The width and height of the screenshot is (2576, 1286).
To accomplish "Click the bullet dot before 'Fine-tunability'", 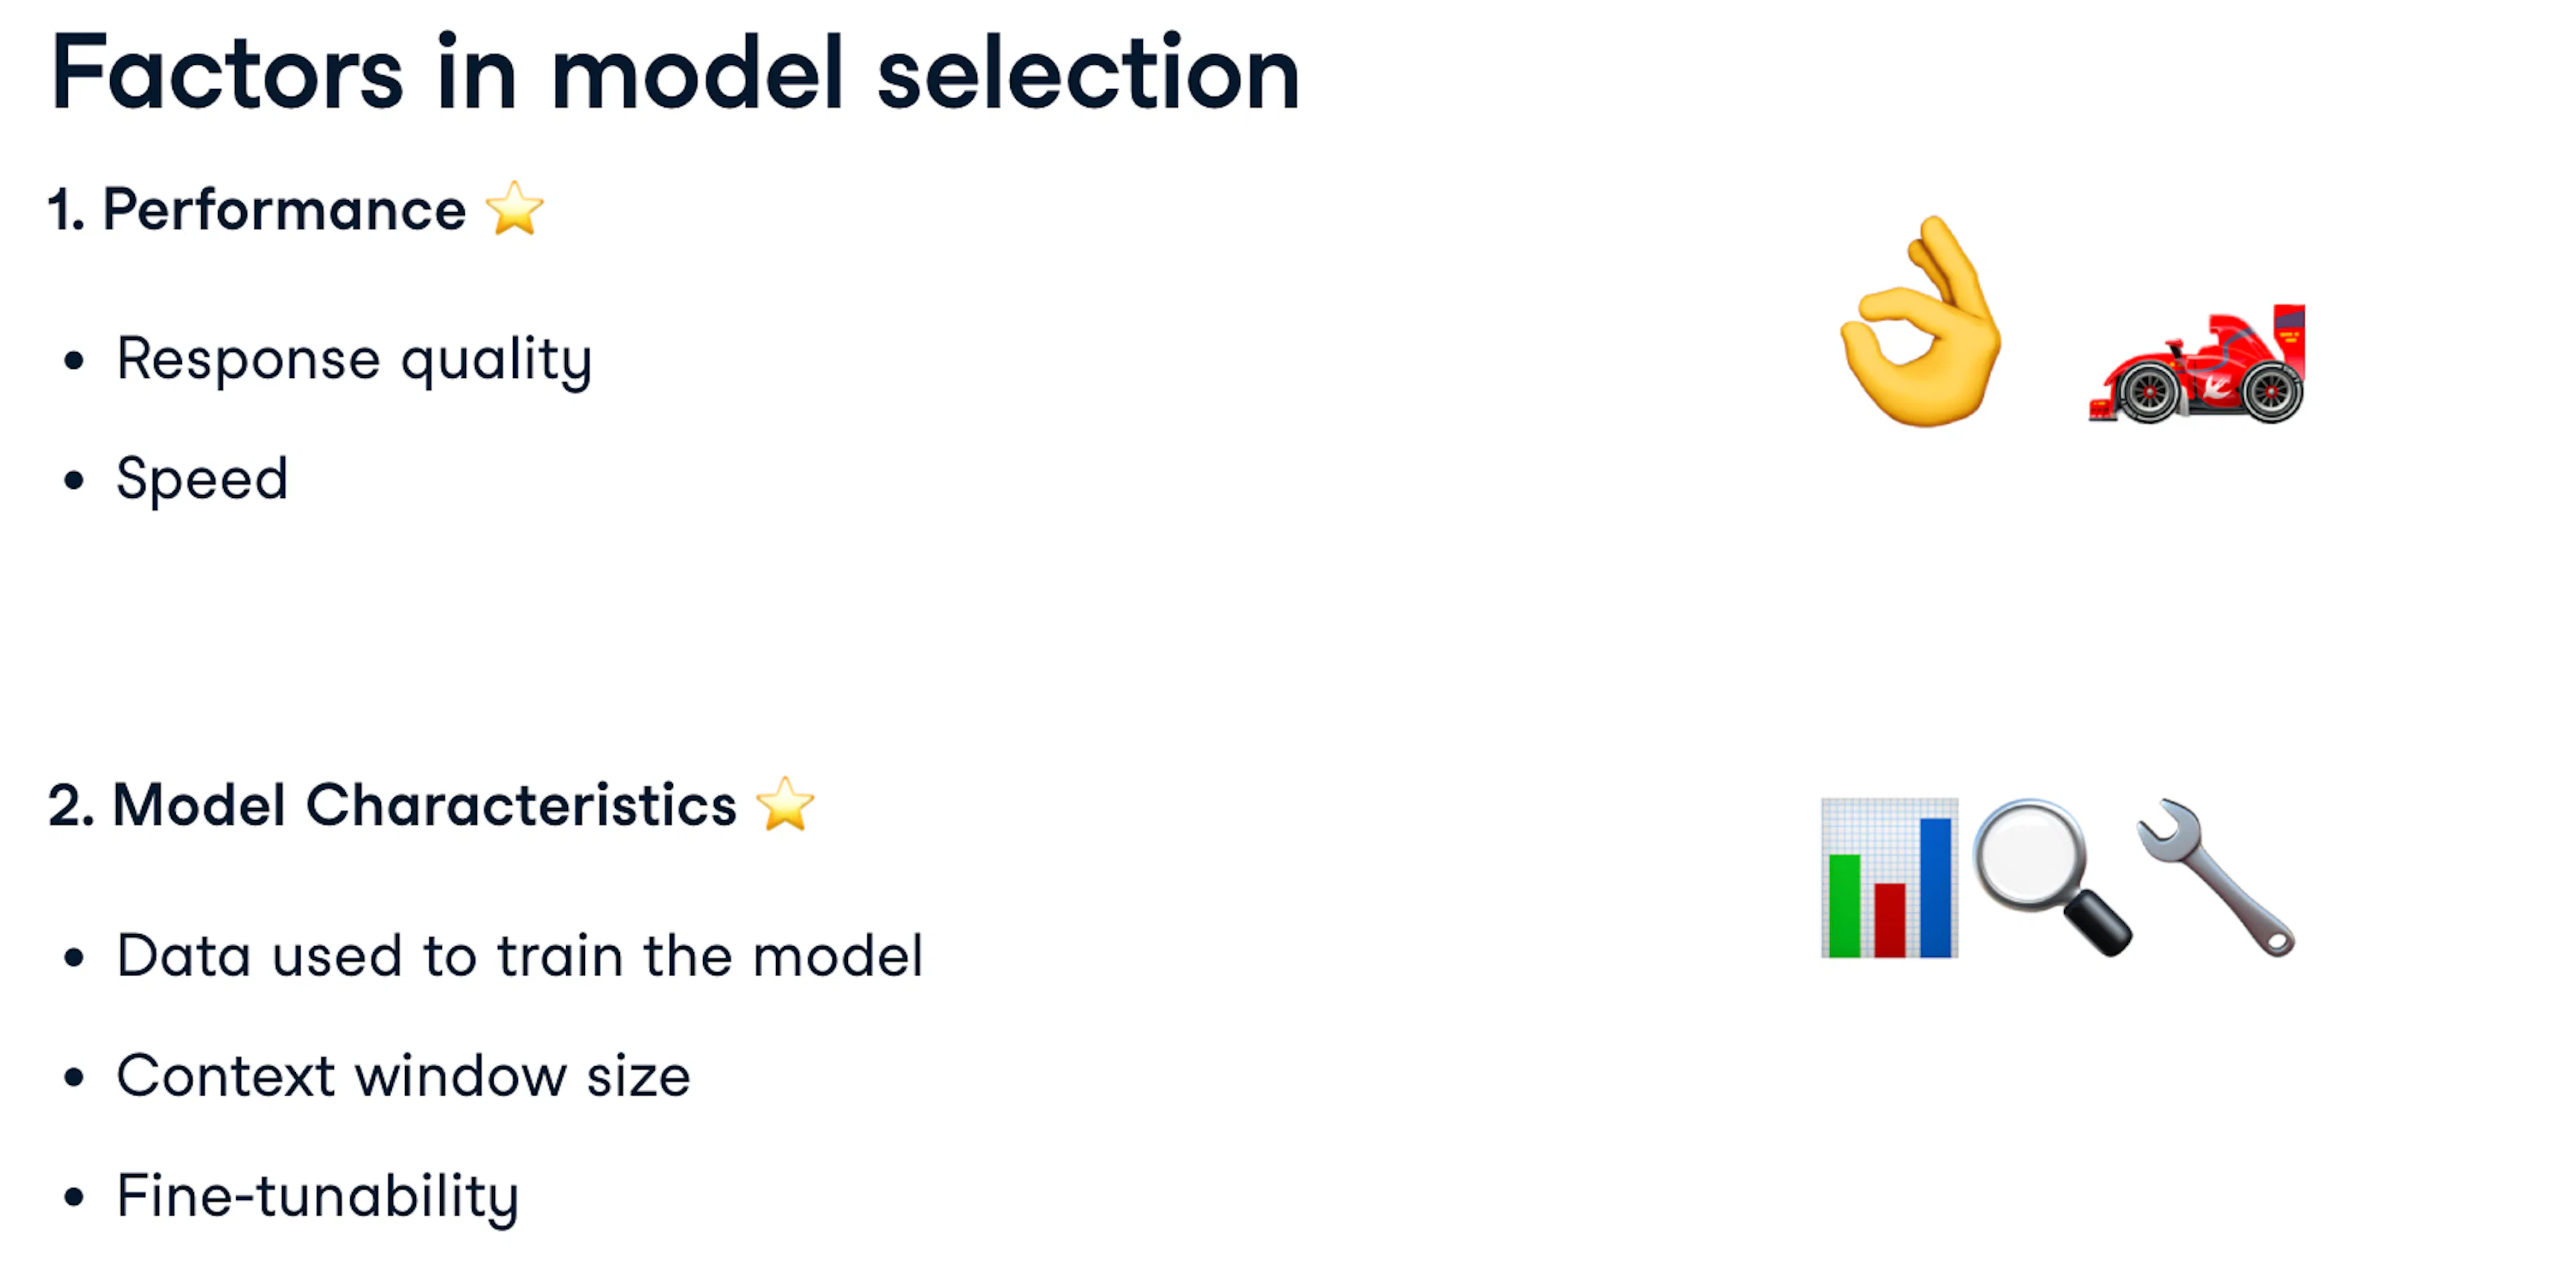I will (x=73, y=1196).
